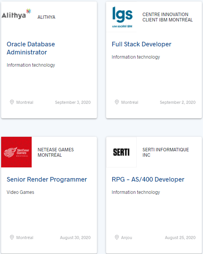Click Centre Innovation Client IBM Montréal name
Screen dimensions: 203x254
click(x=168, y=17)
